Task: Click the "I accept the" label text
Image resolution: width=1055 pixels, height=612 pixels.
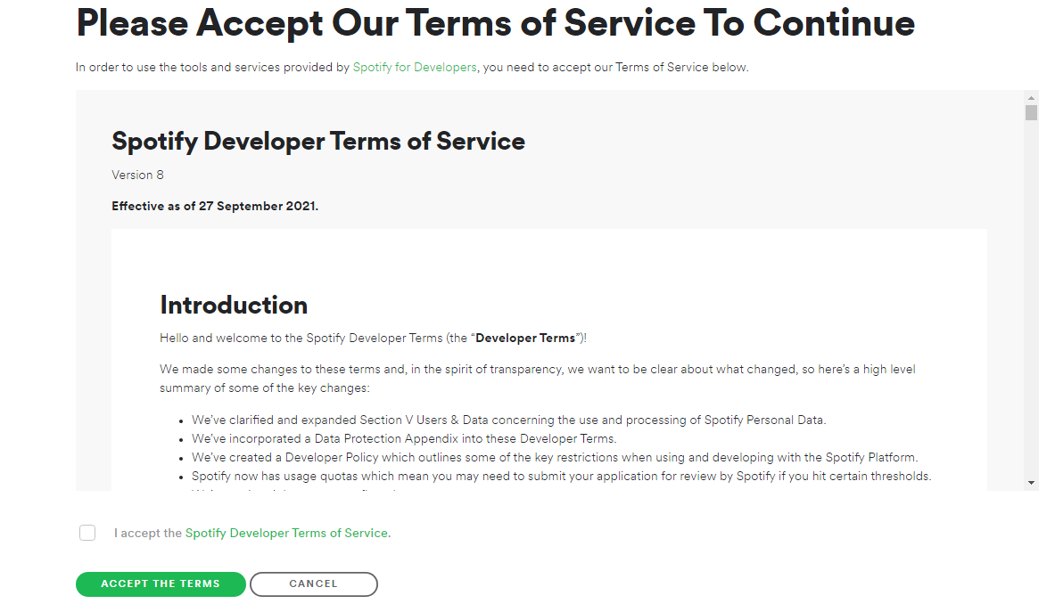Action: 148,533
